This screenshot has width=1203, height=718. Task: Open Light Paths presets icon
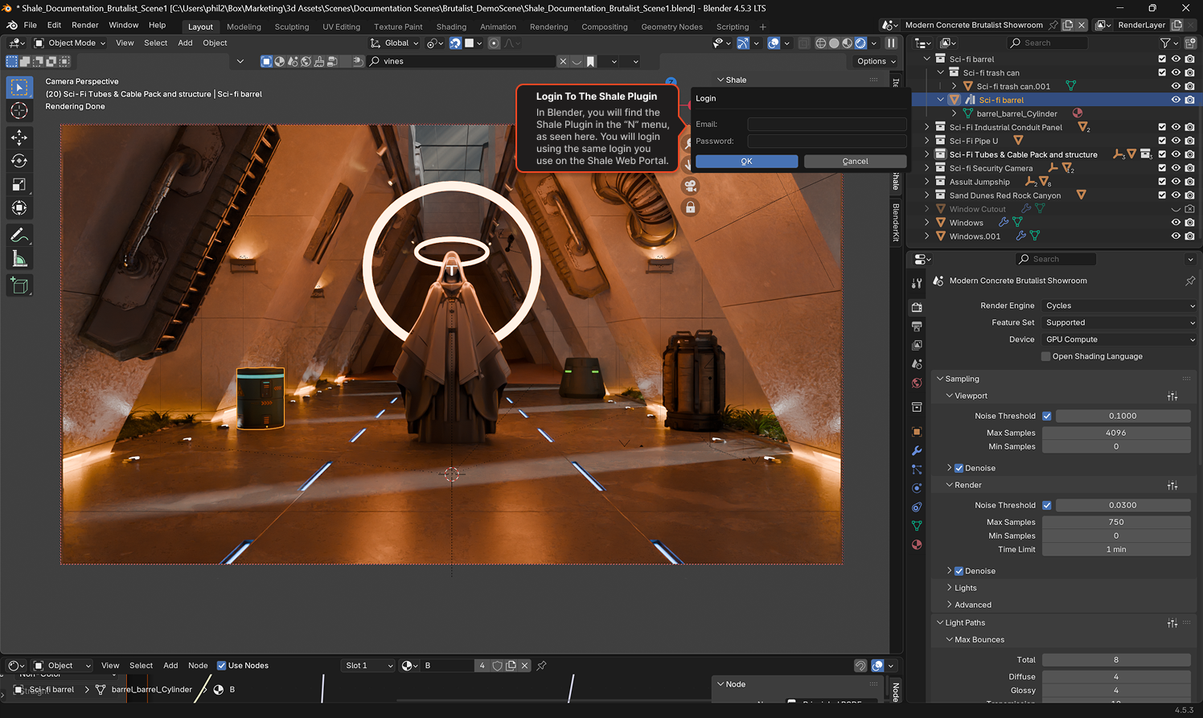click(1172, 623)
